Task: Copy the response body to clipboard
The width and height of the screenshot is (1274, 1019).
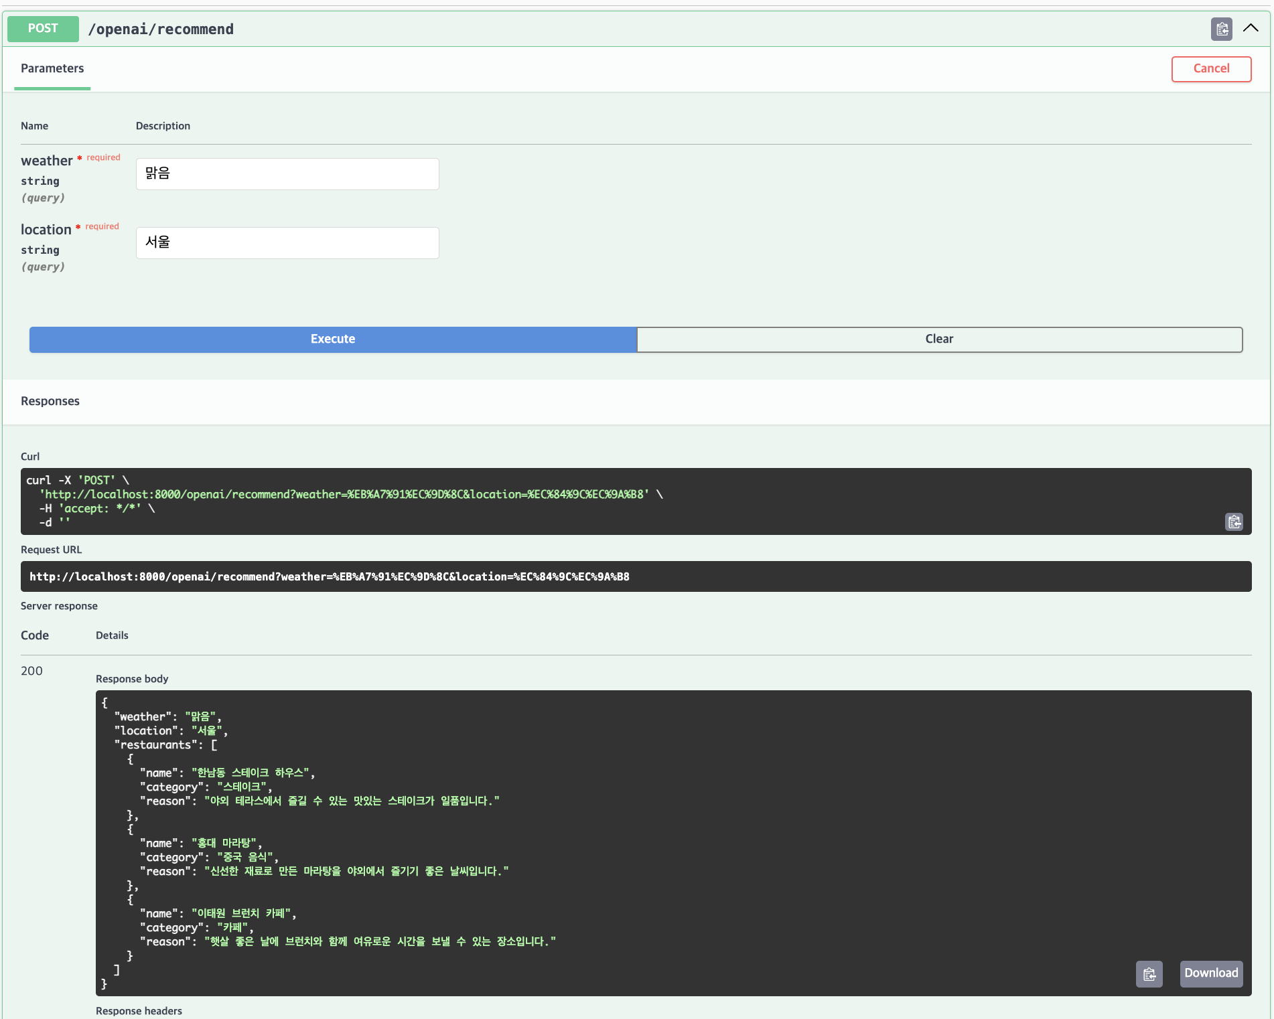Action: tap(1149, 973)
